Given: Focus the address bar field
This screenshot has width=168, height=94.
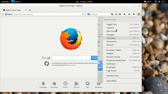Looking at the screenshot, I should click(48, 14).
